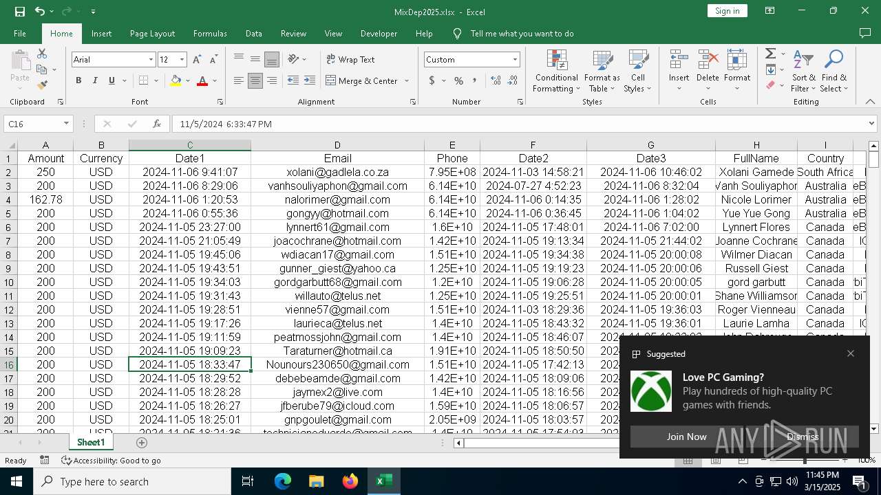881x495 pixels.
Task: Switch to the Data tab
Action: click(x=253, y=33)
